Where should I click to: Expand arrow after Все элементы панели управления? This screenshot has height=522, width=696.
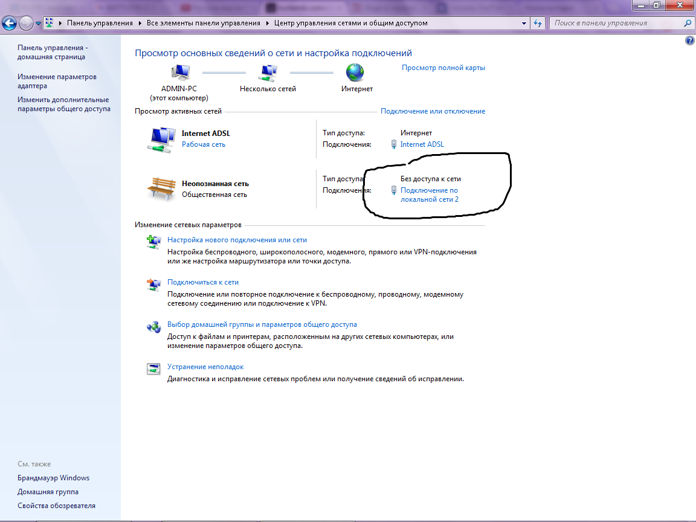[x=268, y=23]
